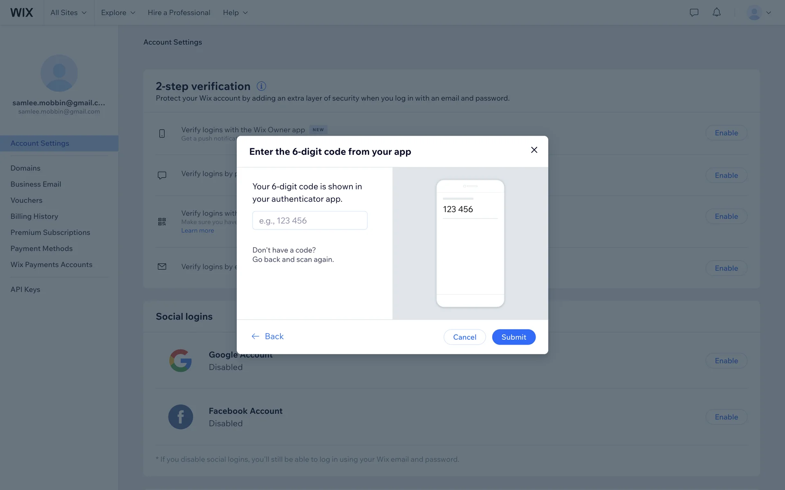Enable the Facebook Account social login
This screenshot has height=490, width=785.
tap(726, 417)
